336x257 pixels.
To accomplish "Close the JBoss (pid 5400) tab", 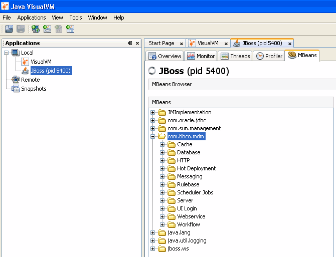I will point(290,44).
